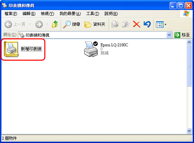Open the 新增印表機 add printer icon
This screenshot has width=194, height=143.
coord(11,49)
